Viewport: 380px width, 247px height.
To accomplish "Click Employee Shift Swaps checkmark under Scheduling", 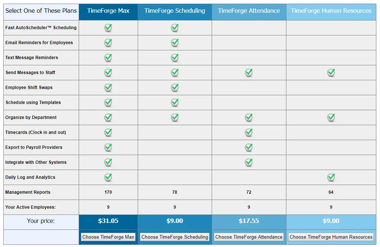I will 175,88.
